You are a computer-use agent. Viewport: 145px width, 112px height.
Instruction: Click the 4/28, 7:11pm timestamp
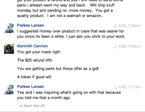[129, 87]
